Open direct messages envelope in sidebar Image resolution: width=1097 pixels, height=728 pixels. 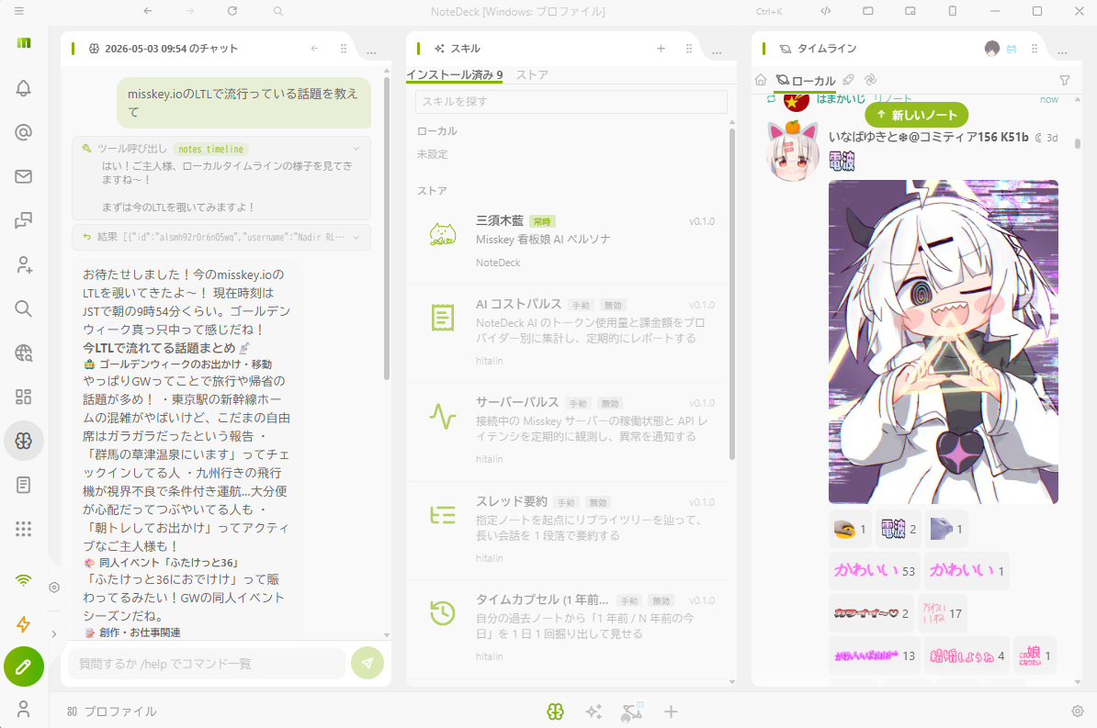(x=23, y=176)
